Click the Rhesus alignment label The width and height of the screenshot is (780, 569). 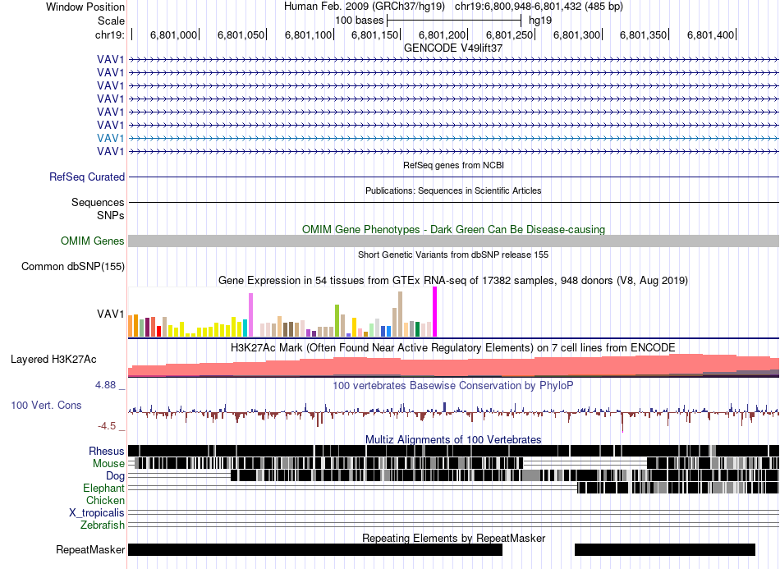[107, 451]
